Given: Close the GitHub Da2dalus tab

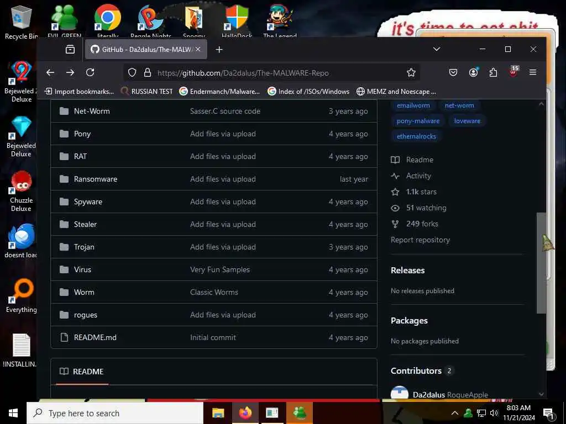Looking at the screenshot, I should 198,49.
